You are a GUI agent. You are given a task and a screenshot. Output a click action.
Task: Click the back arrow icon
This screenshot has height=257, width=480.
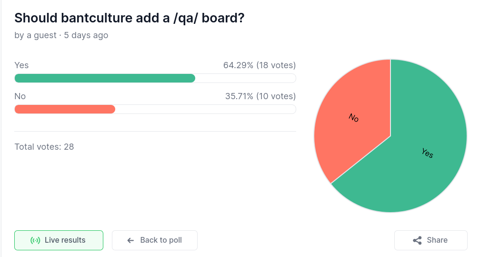(130, 240)
